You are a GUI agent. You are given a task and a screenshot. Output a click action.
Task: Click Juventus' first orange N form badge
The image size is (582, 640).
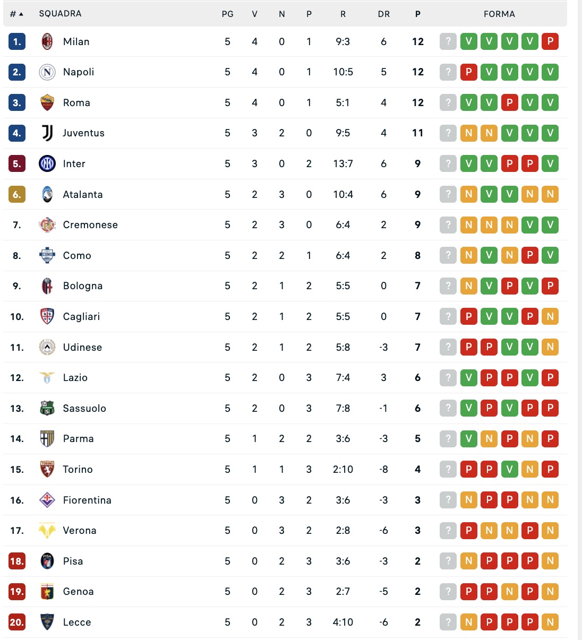(x=468, y=133)
